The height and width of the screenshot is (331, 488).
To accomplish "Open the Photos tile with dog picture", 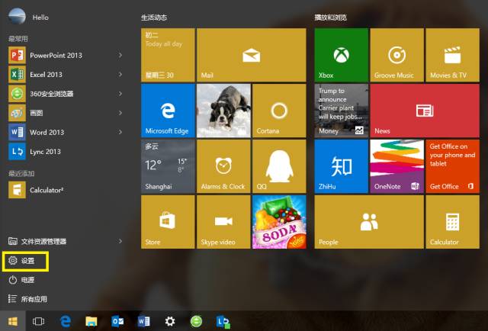I will pos(223,111).
